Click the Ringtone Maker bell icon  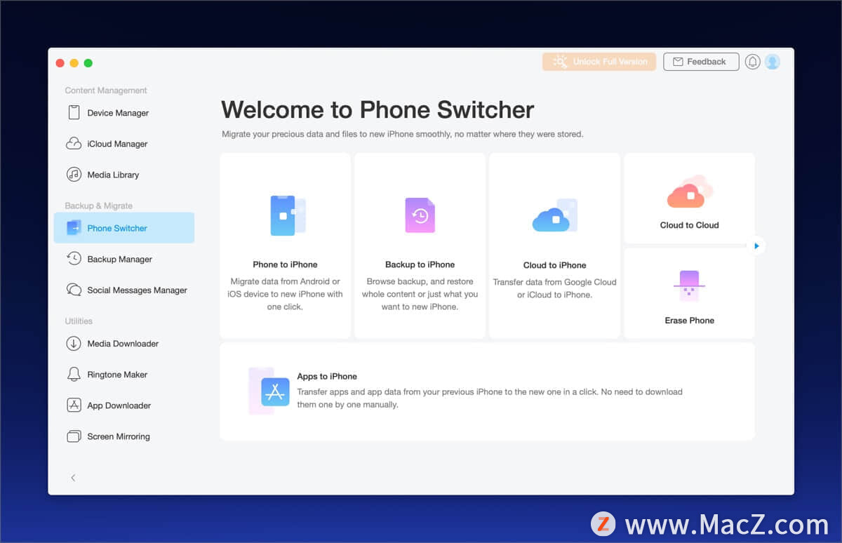pyautogui.click(x=74, y=375)
